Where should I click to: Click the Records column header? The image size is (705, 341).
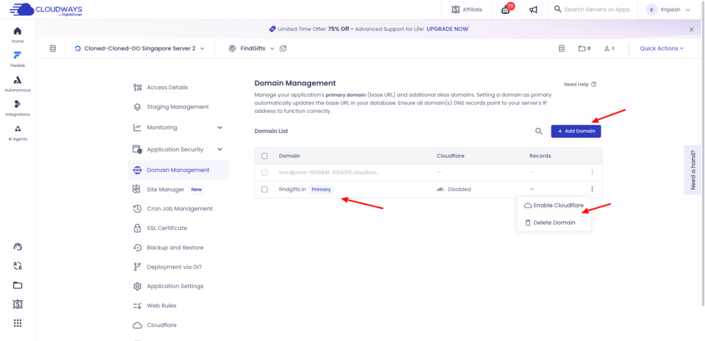click(540, 156)
